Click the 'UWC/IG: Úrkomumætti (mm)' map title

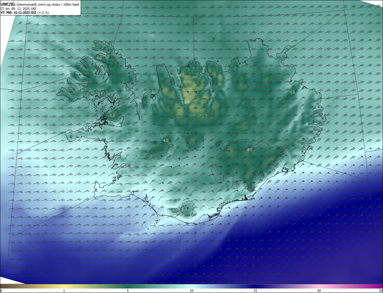pos(40,4)
